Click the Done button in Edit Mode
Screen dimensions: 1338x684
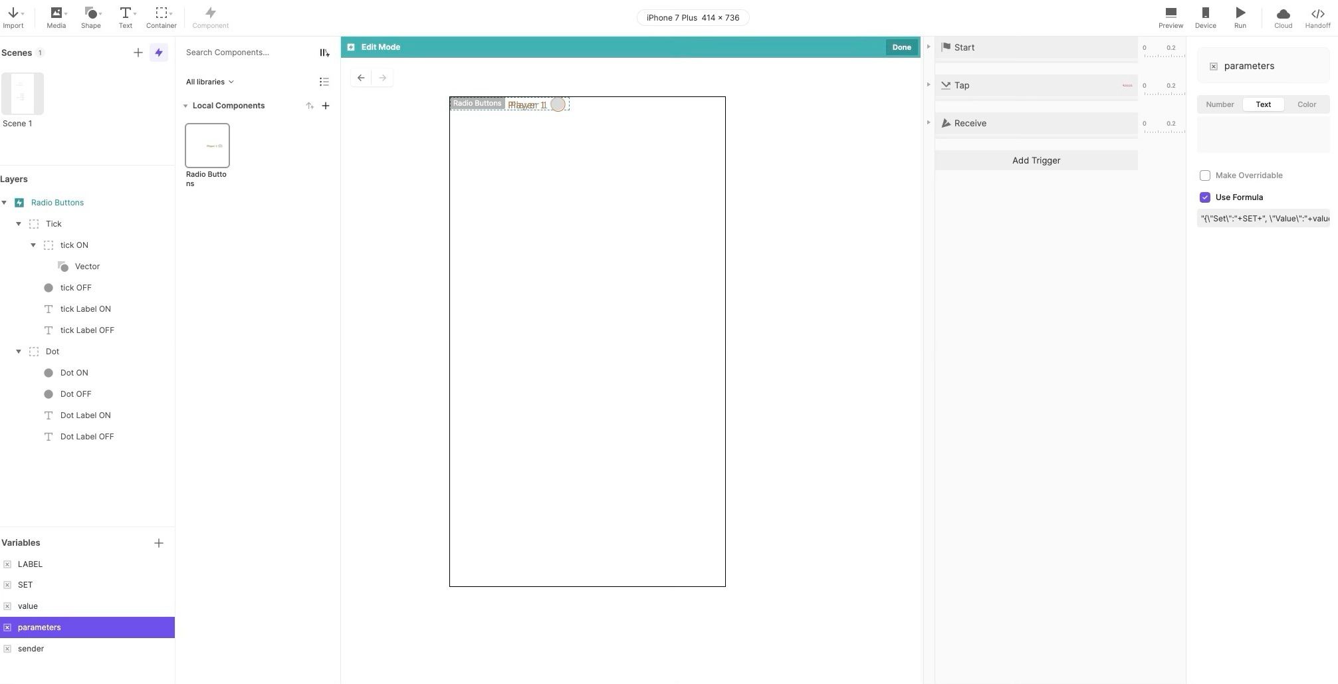(901, 47)
